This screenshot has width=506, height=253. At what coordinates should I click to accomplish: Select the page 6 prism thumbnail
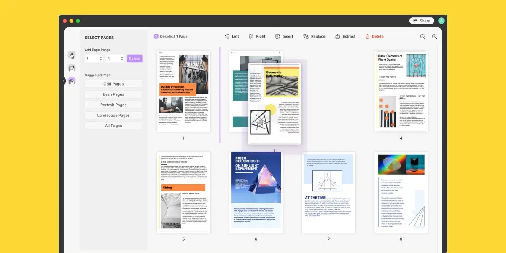coord(256,192)
